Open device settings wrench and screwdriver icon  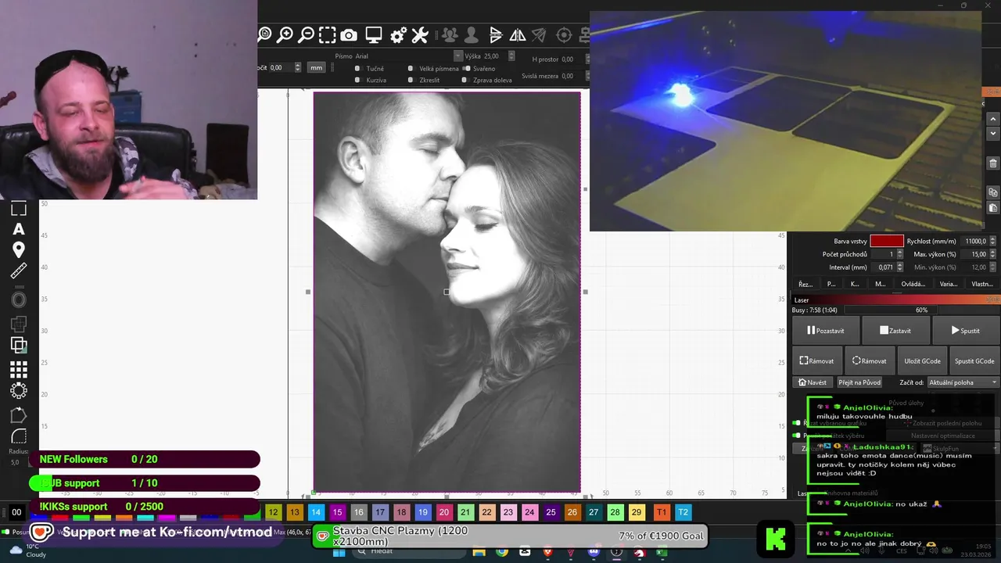[420, 35]
